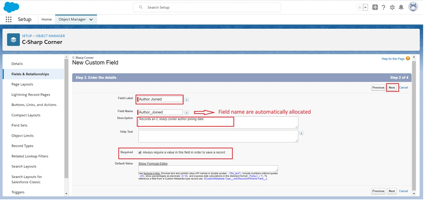Click the bottom Cancel link

pyautogui.click(x=403, y=191)
